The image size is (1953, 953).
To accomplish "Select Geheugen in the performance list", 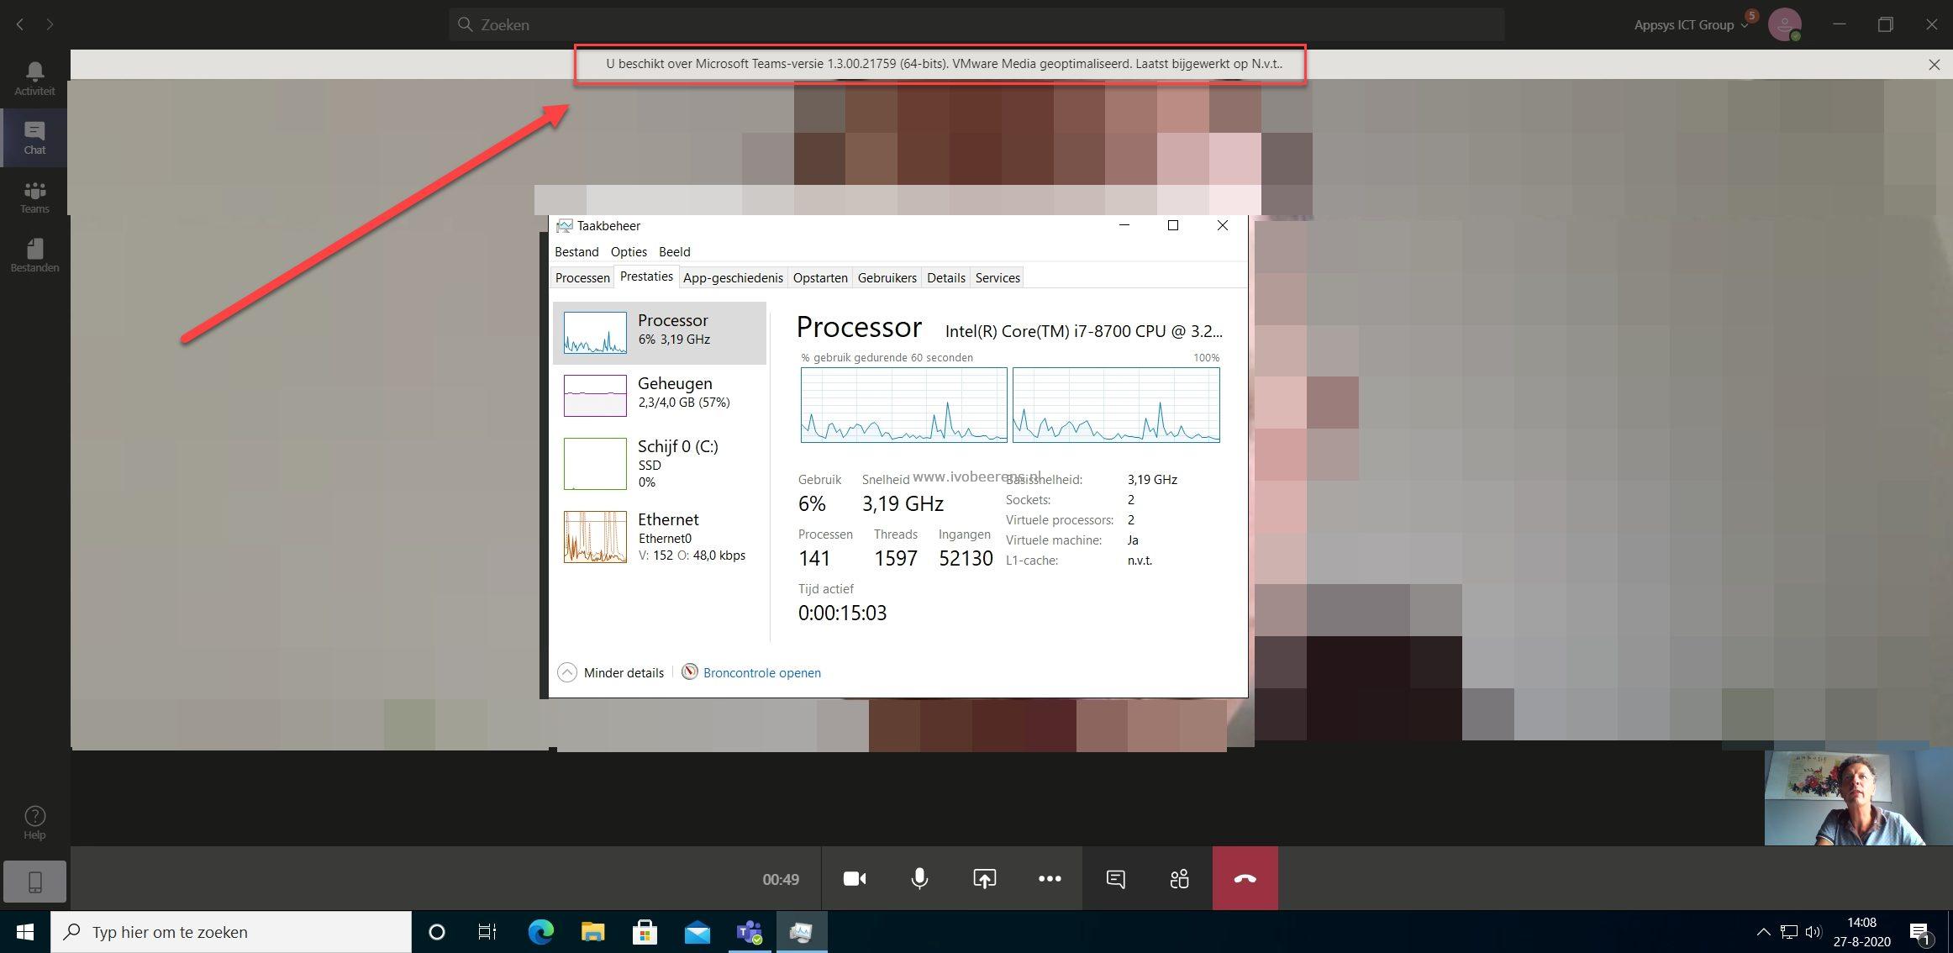I will [x=660, y=395].
